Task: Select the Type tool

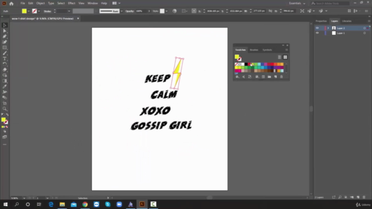Action: coord(5,59)
